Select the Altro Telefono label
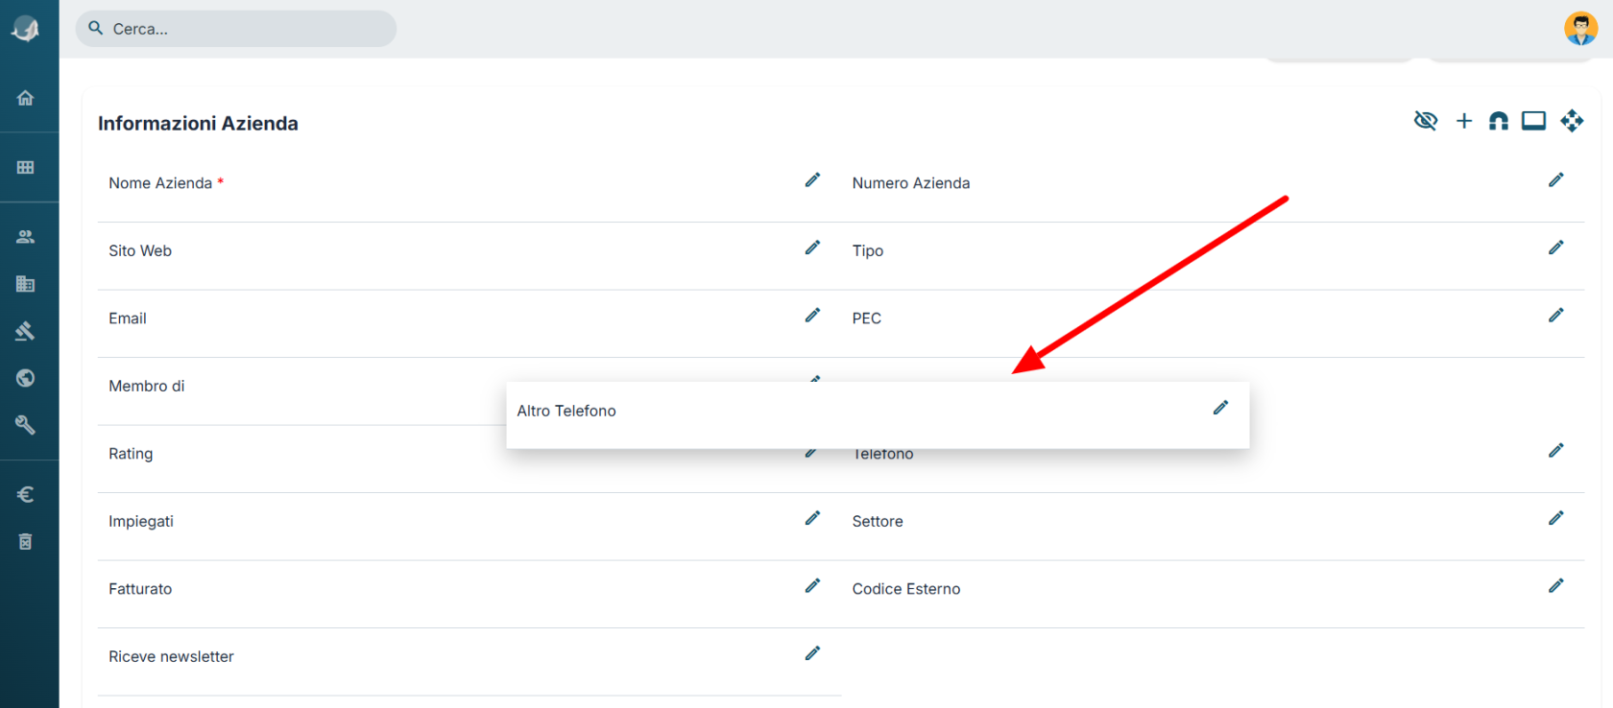 [x=566, y=411]
